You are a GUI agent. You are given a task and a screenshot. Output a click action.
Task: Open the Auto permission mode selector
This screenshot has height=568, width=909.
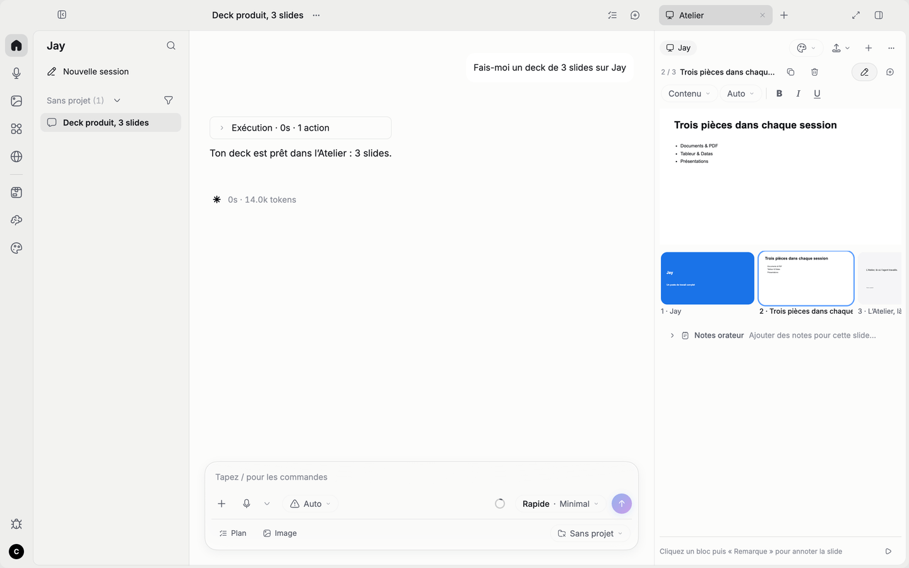tap(311, 504)
